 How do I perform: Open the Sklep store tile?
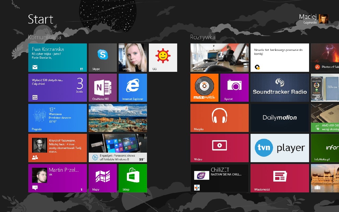tap(133, 178)
